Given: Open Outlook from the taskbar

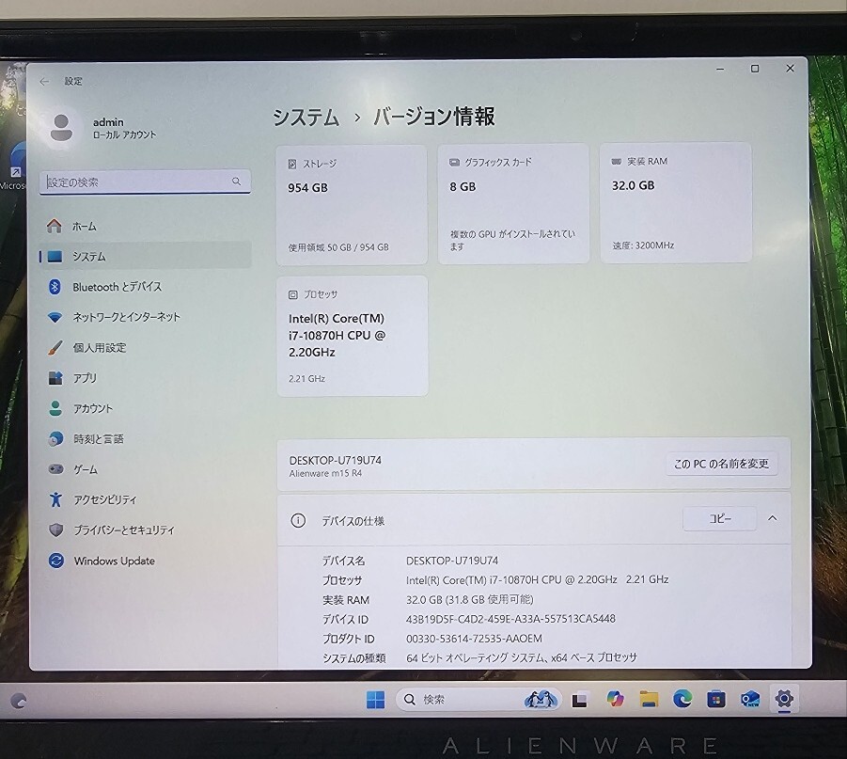Looking at the screenshot, I should pyautogui.click(x=750, y=699).
